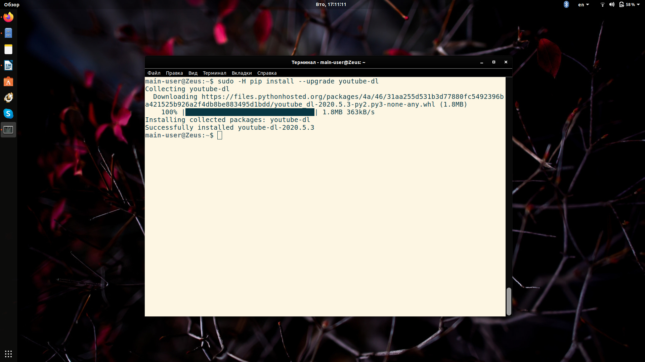Click the Справка menu item

[267, 73]
